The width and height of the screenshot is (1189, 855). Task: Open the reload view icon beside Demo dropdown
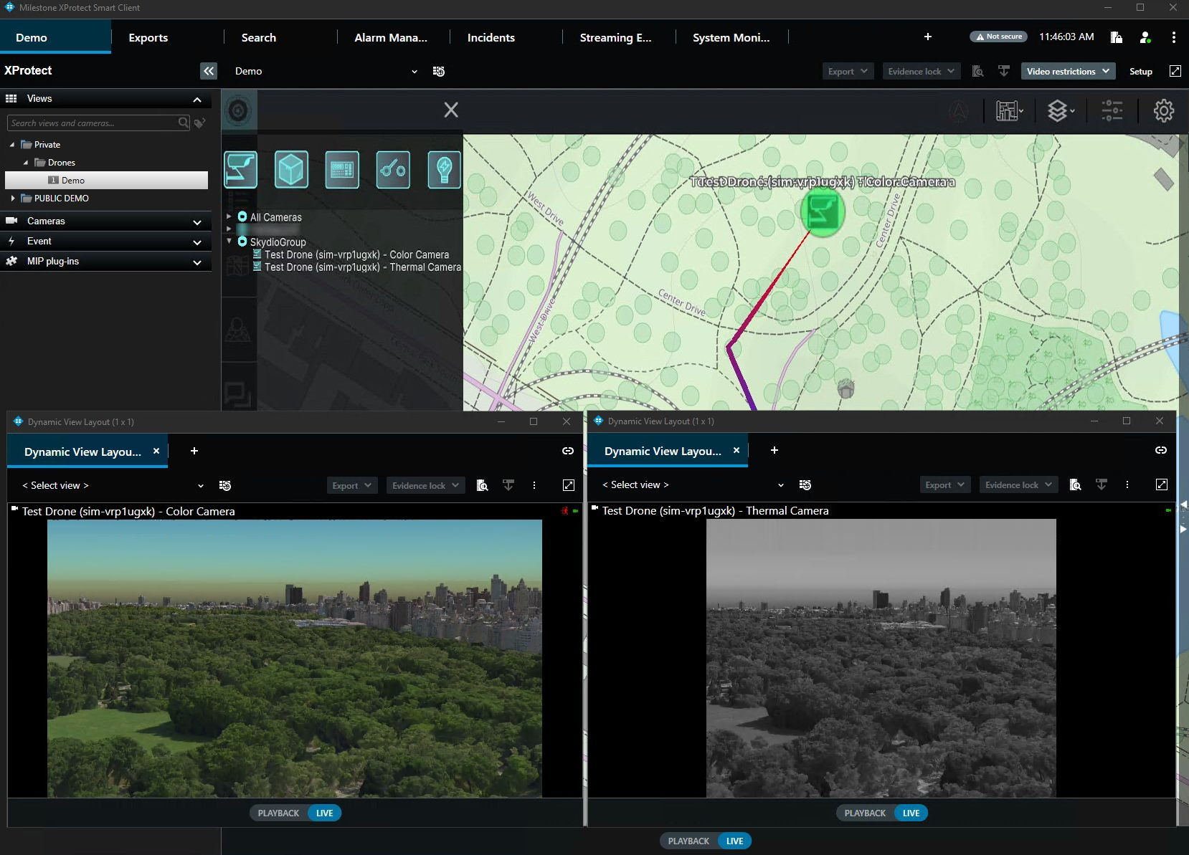439,71
